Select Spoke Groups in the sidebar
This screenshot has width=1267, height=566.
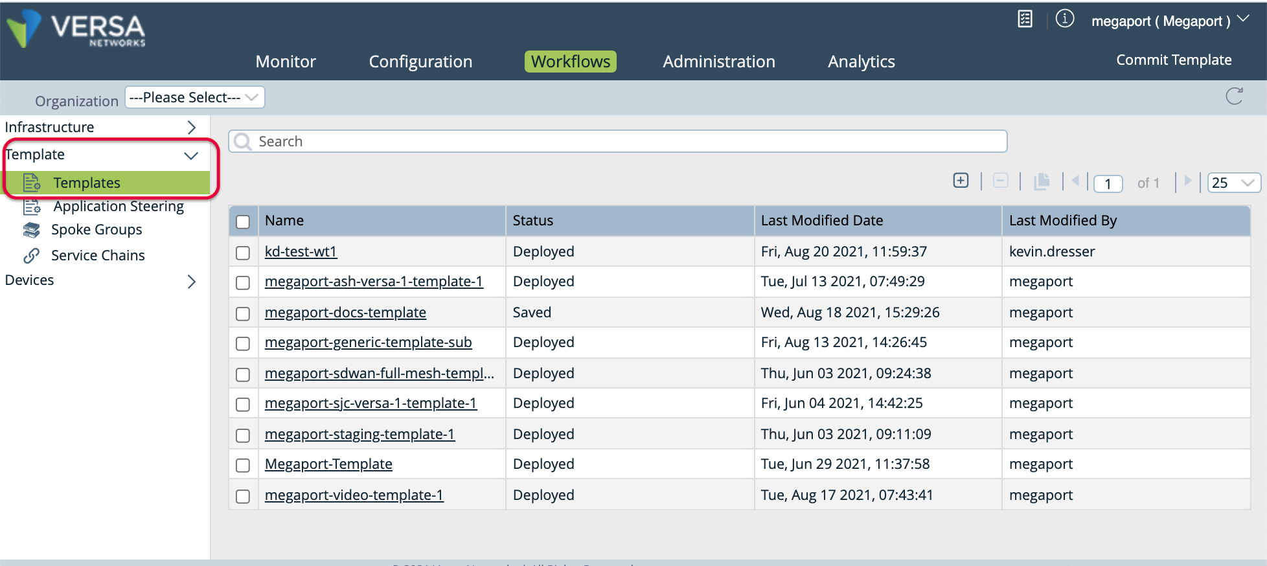tap(97, 230)
